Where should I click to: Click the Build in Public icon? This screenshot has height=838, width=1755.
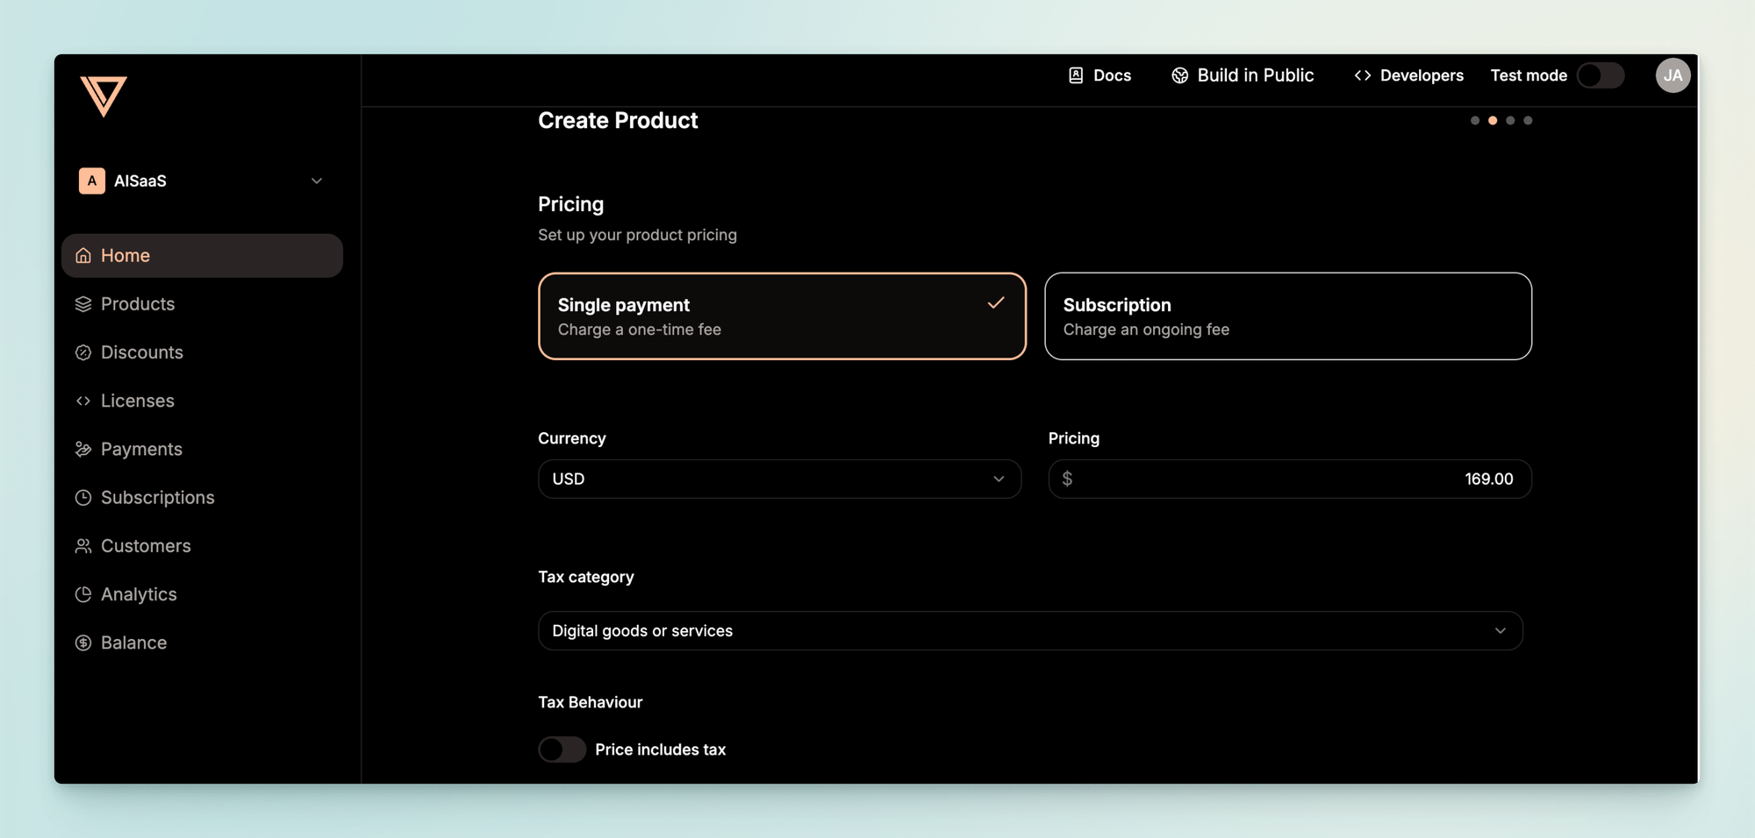(x=1180, y=75)
